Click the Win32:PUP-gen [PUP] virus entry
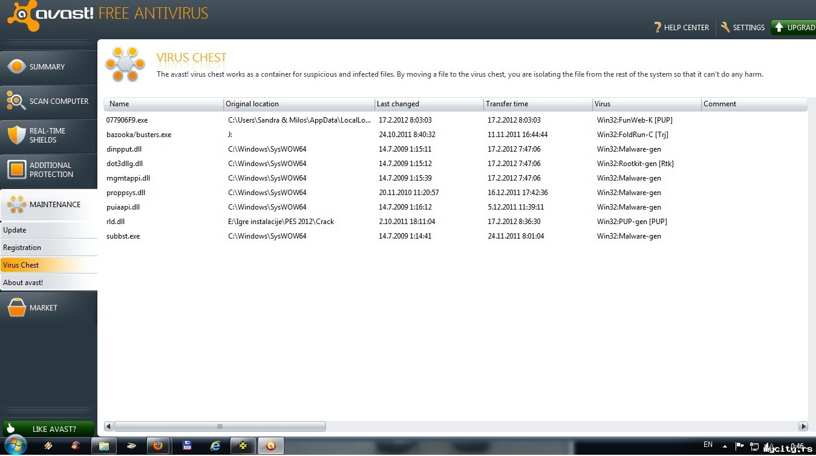Image resolution: width=816 pixels, height=456 pixels. 632,222
